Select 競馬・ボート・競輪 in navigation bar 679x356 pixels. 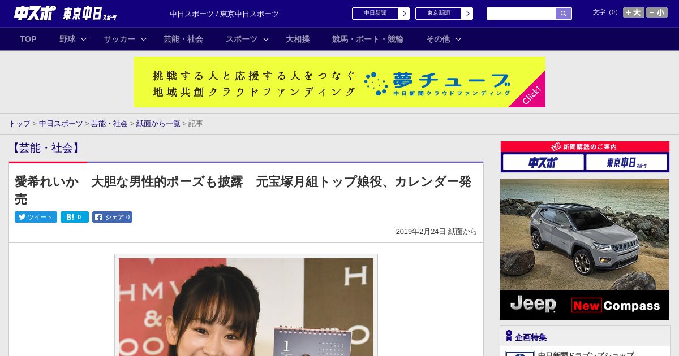(368, 39)
